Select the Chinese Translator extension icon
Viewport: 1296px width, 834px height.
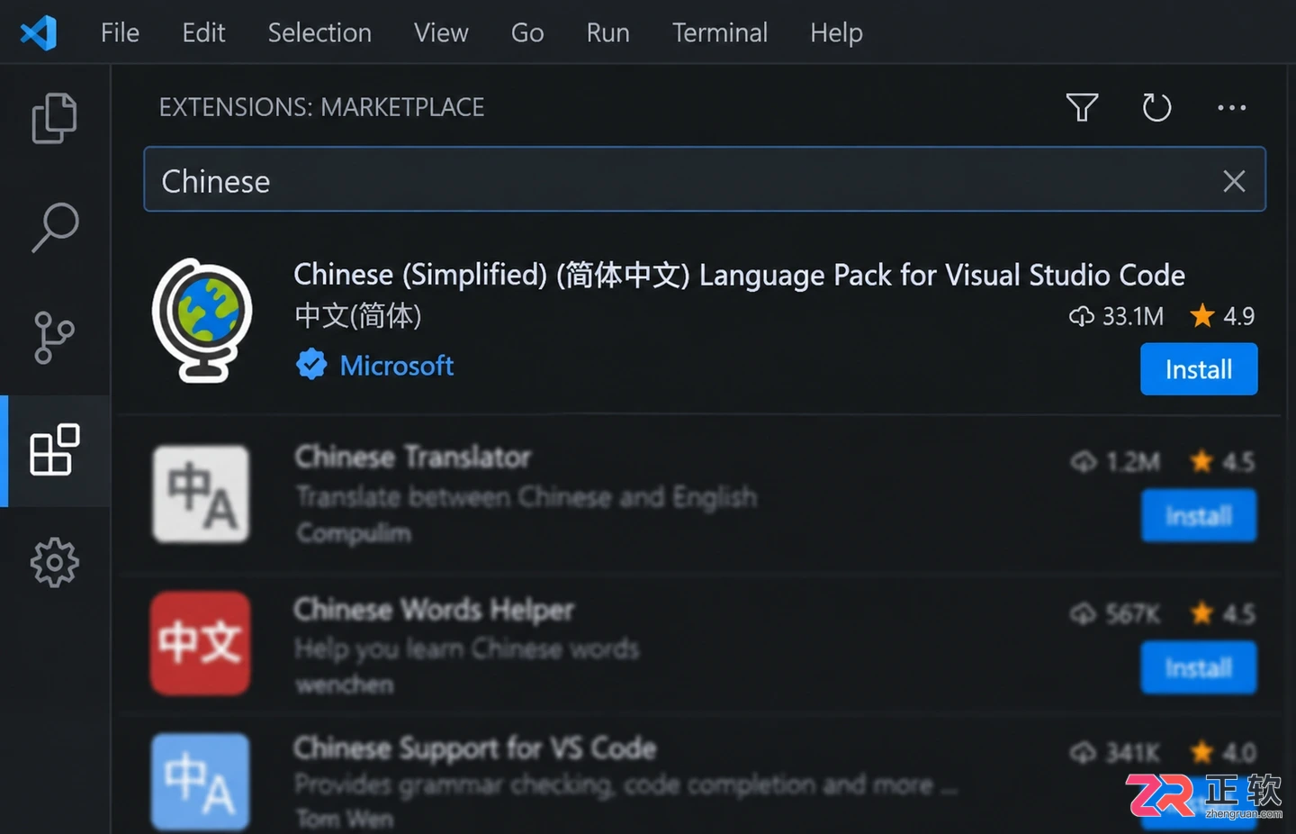pyautogui.click(x=201, y=494)
